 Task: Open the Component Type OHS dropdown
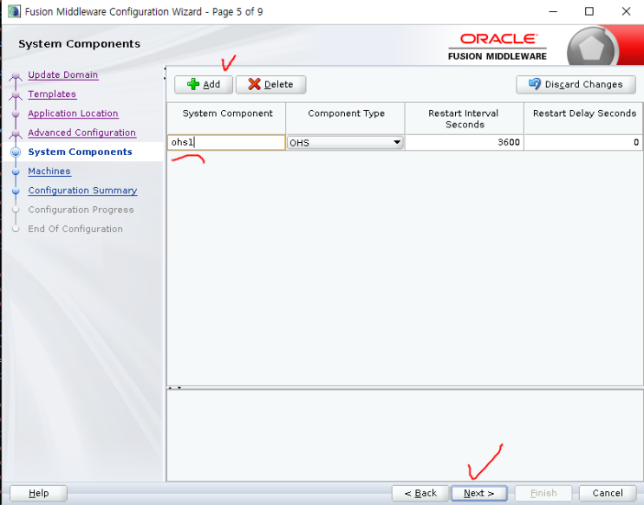pyautogui.click(x=345, y=142)
